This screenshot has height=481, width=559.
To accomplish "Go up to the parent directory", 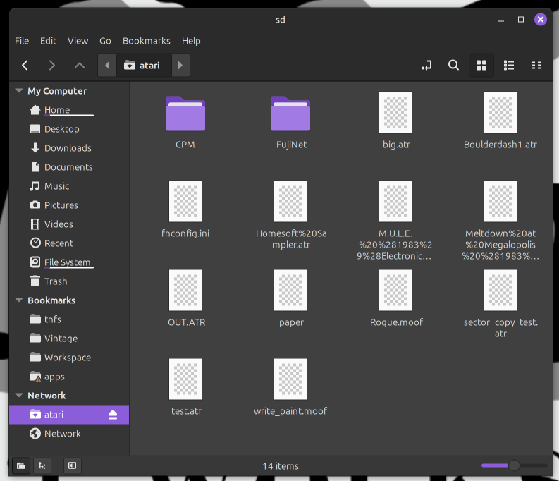I will pyautogui.click(x=79, y=66).
